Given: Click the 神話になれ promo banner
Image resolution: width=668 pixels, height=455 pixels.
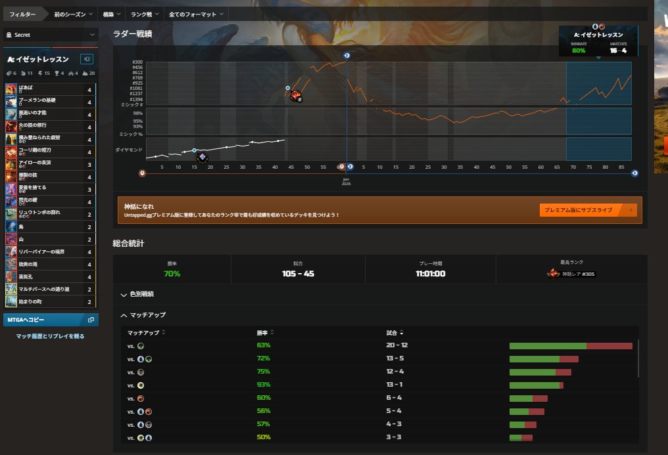Looking at the screenshot, I should coord(379,210).
